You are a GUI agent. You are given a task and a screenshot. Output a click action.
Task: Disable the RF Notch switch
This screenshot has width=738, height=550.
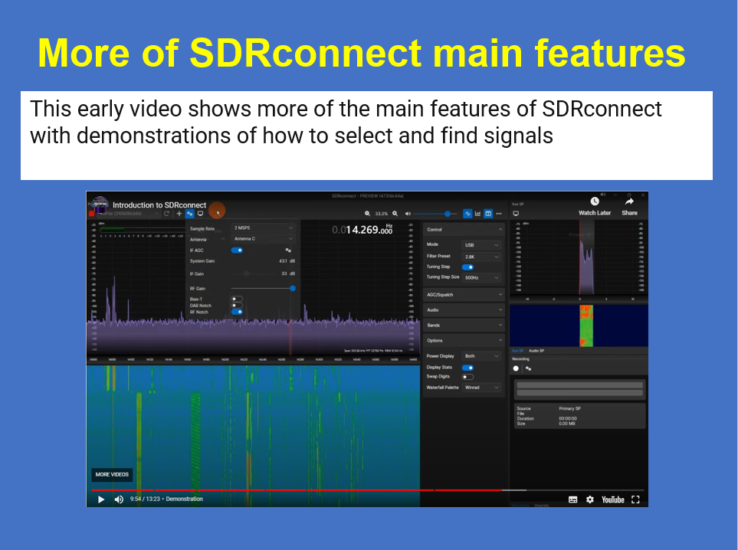coord(237,312)
